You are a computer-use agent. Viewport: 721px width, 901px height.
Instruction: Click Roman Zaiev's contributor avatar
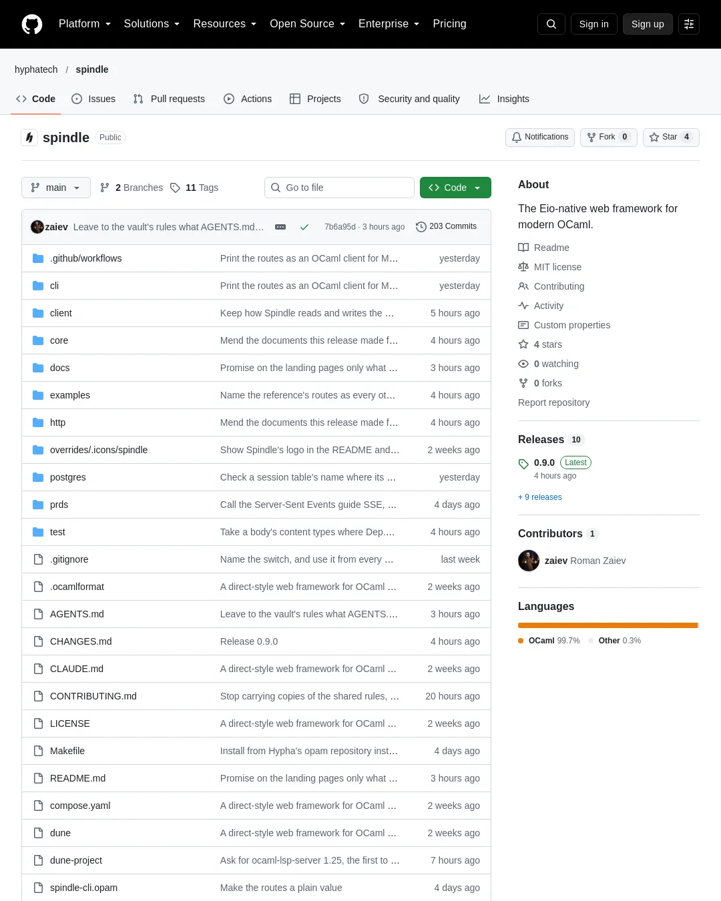[529, 561]
